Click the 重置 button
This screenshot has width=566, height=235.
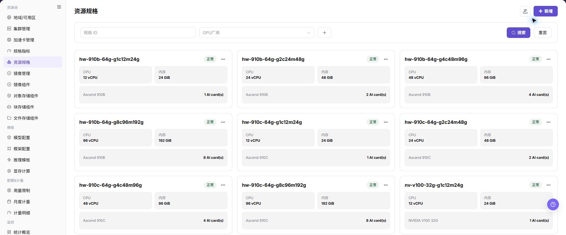[542, 33]
